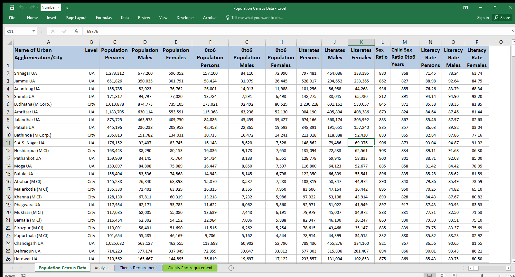
Task: Open Customize Quick Access Toolbar dropdown
Action: point(67,8)
